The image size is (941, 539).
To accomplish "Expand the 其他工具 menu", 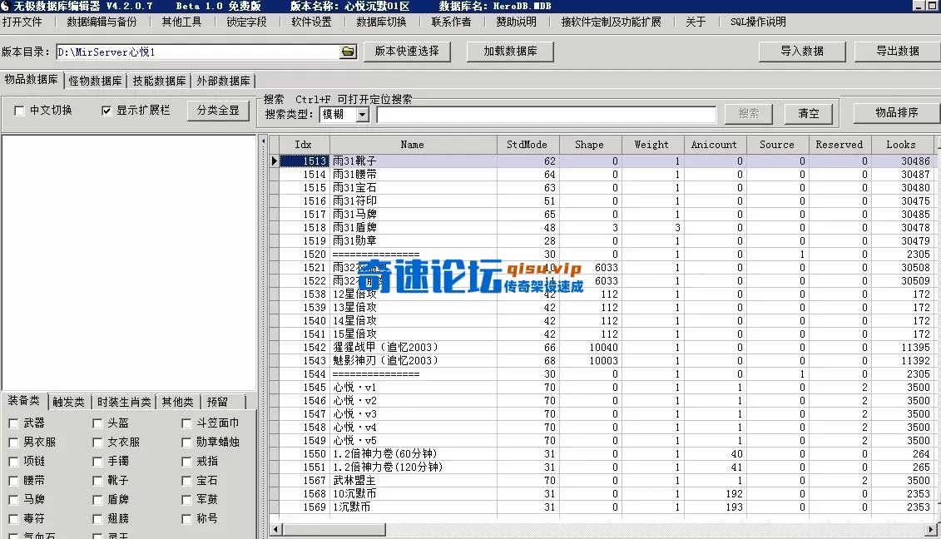I will (x=181, y=22).
